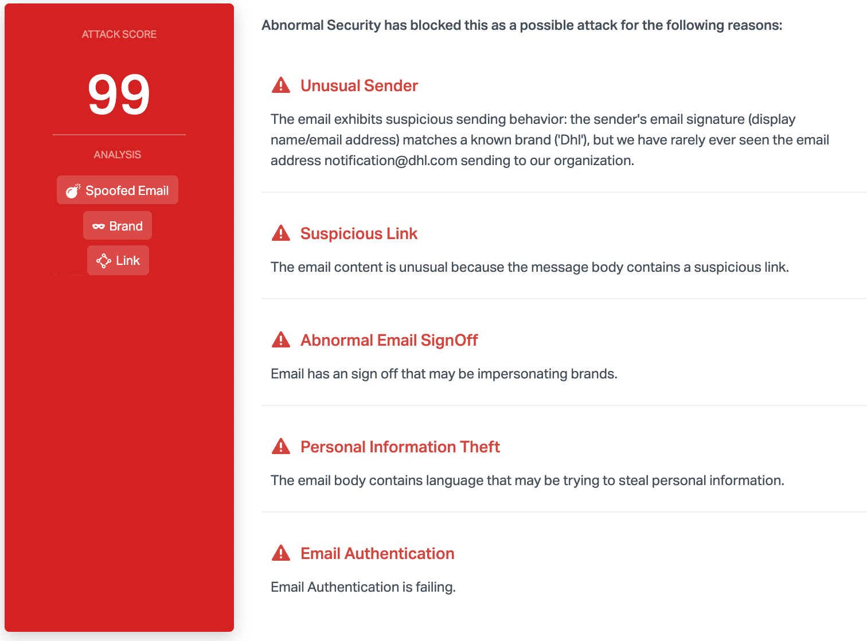Click warning icon next to Abnormal Email SignOff
Viewport: 867px width, 641px height.
tap(281, 340)
